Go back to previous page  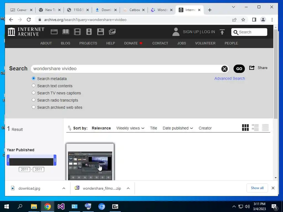click(11, 20)
